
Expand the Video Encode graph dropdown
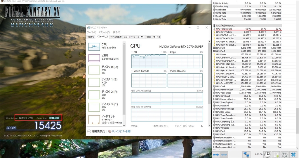pyautogui.click(x=132, y=71)
